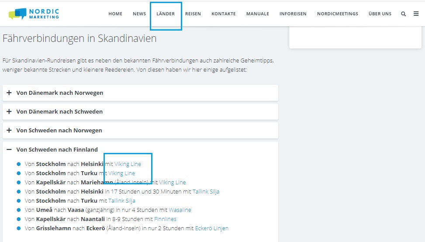425x242 pixels.
Task: Open the Finnlines link
Action: coord(166,219)
